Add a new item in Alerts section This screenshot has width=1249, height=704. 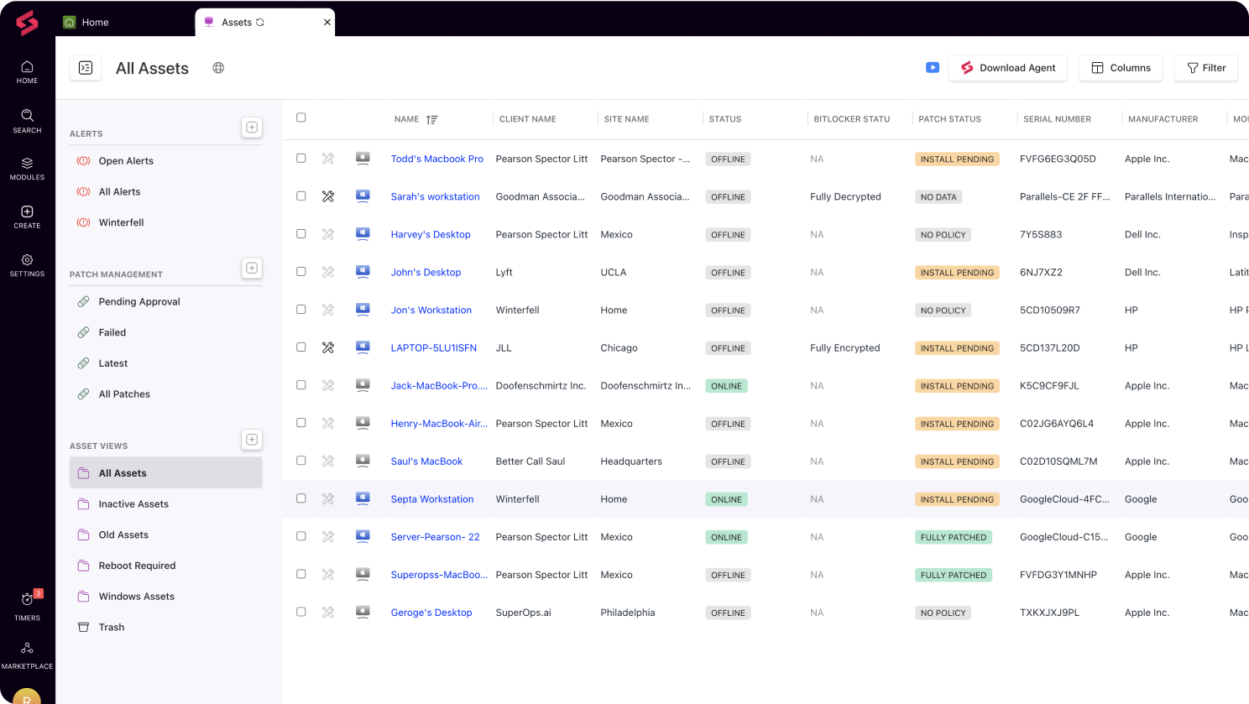tap(252, 128)
